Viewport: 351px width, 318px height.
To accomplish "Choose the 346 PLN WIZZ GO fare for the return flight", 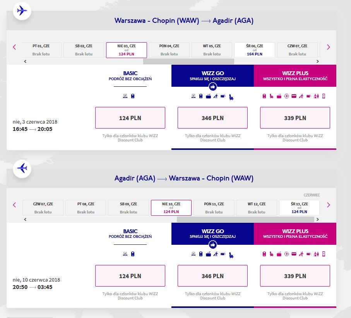I will 213,276.
